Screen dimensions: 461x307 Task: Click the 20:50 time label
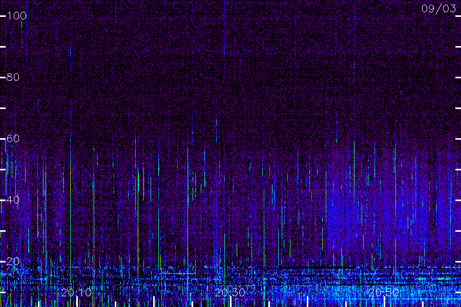384,293
